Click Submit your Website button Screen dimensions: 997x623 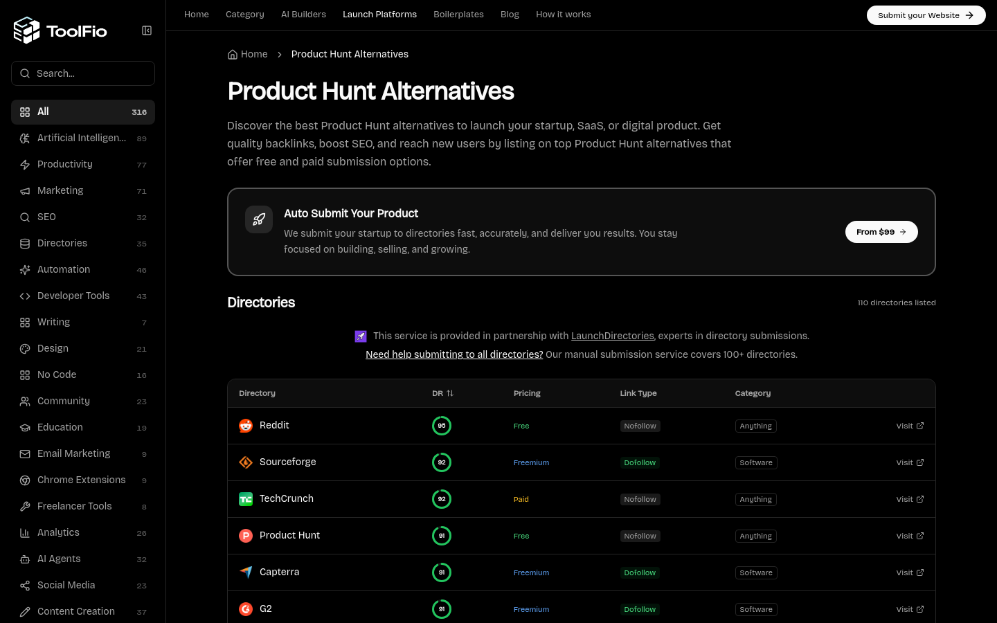pyautogui.click(x=926, y=15)
